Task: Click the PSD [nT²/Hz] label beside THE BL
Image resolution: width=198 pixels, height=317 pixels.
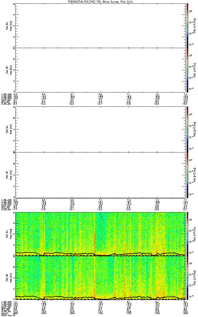Action: [195, 234]
